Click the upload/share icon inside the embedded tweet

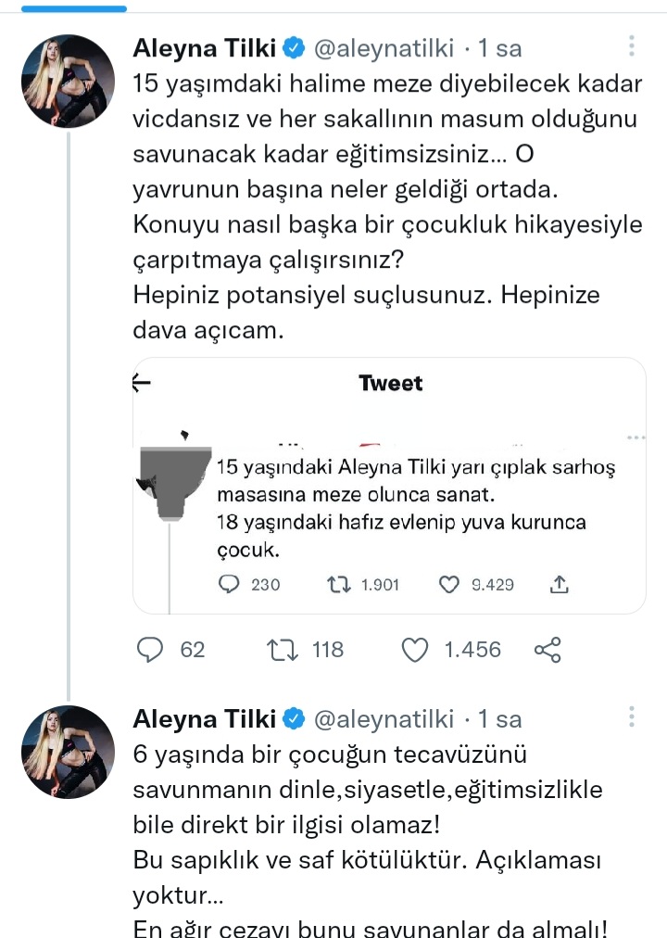click(559, 585)
